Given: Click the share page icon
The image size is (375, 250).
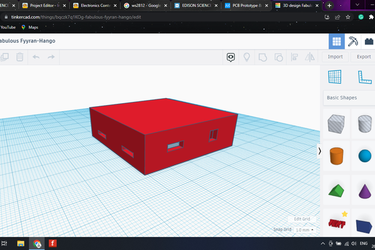Looking at the screenshot, I should pos(337,17).
